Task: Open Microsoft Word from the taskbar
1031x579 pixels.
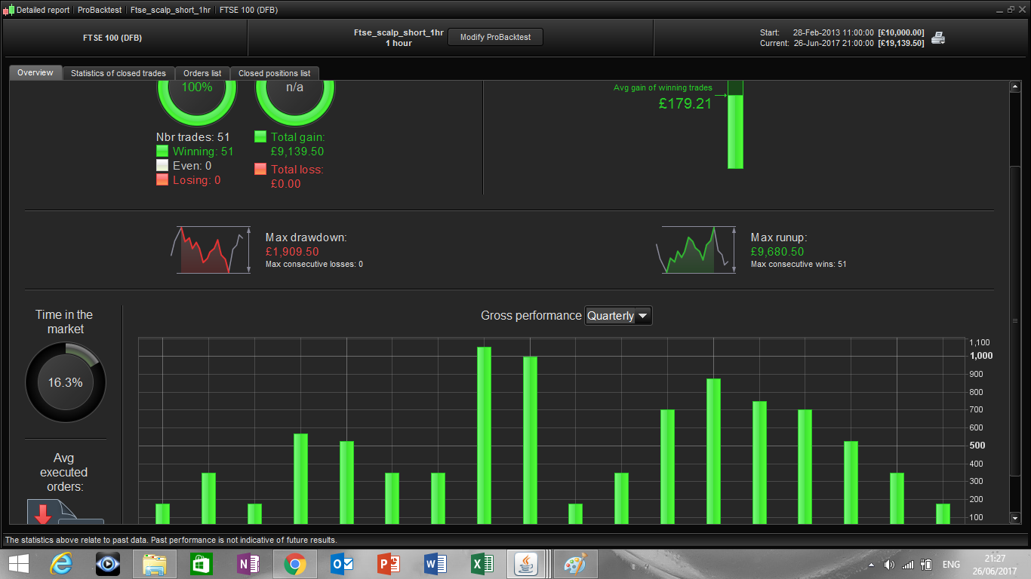Action: pos(435,564)
